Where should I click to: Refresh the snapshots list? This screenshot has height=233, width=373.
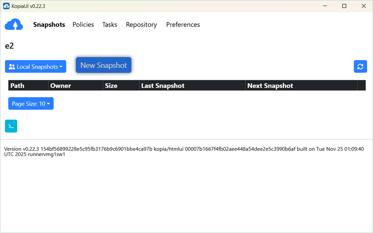point(360,67)
